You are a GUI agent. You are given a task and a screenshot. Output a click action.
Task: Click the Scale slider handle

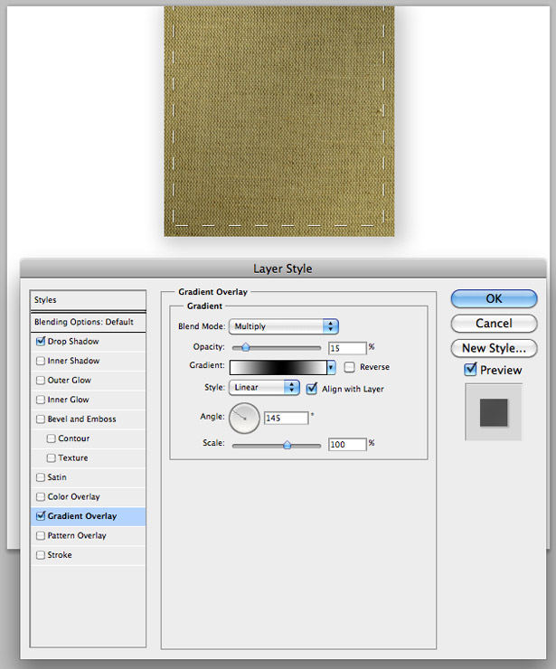pyautogui.click(x=287, y=445)
